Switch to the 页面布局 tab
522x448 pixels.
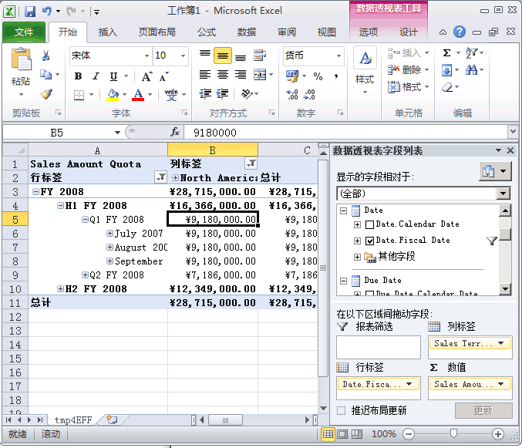[x=157, y=32]
